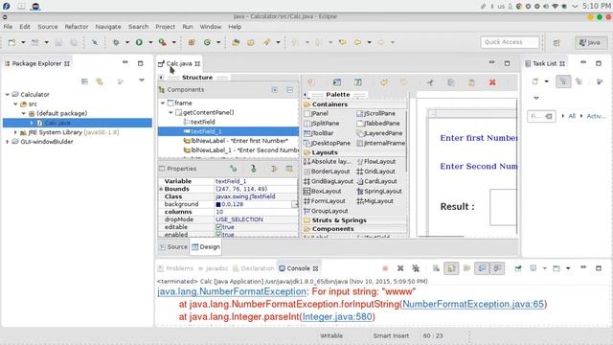The height and width of the screenshot is (345, 613).
Task: Expand the GUI-windowBiulder project node
Action: pyautogui.click(x=8, y=142)
